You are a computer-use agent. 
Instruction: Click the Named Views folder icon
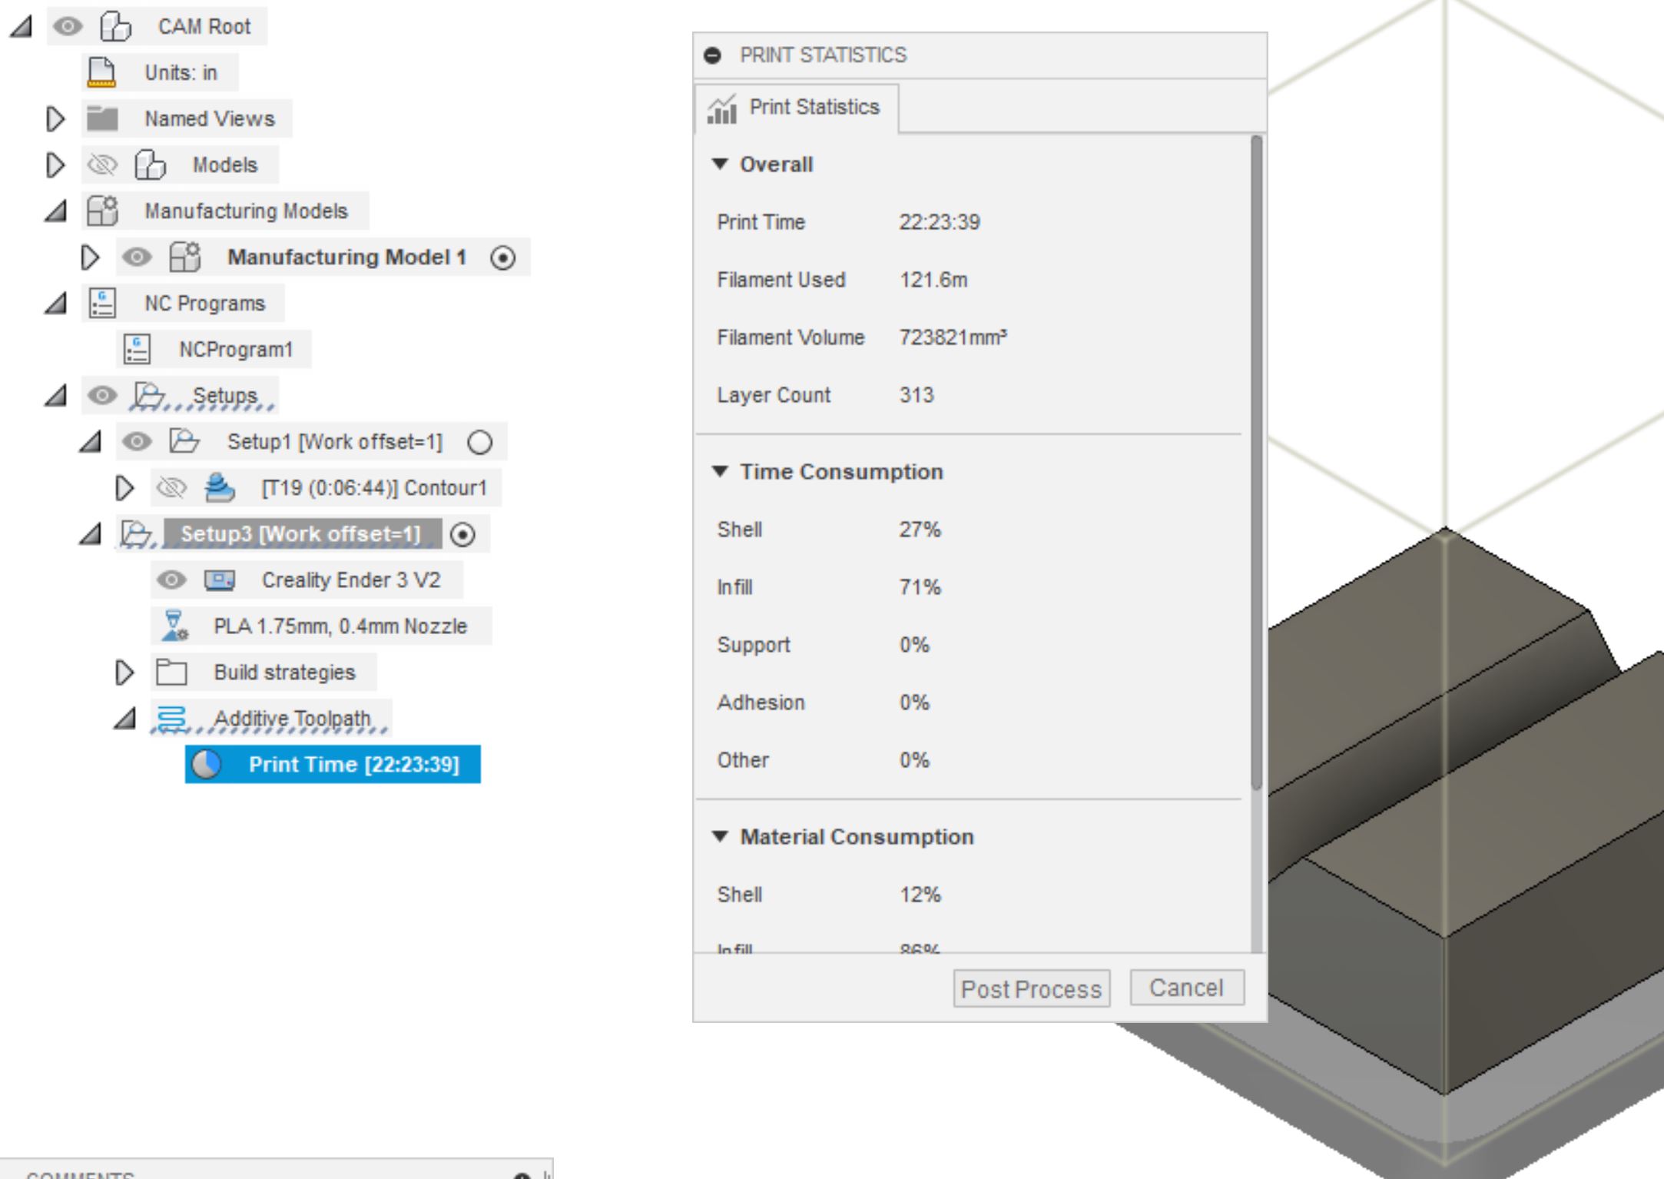tap(101, 118)
